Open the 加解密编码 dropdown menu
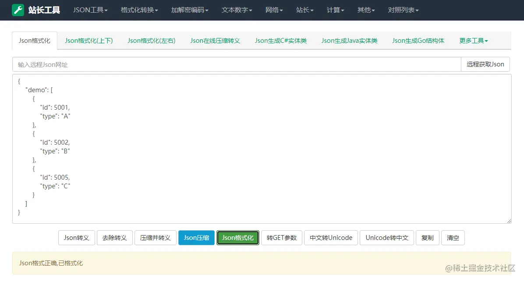This screenshot has height=281, width=524. (x=189, y=10)
